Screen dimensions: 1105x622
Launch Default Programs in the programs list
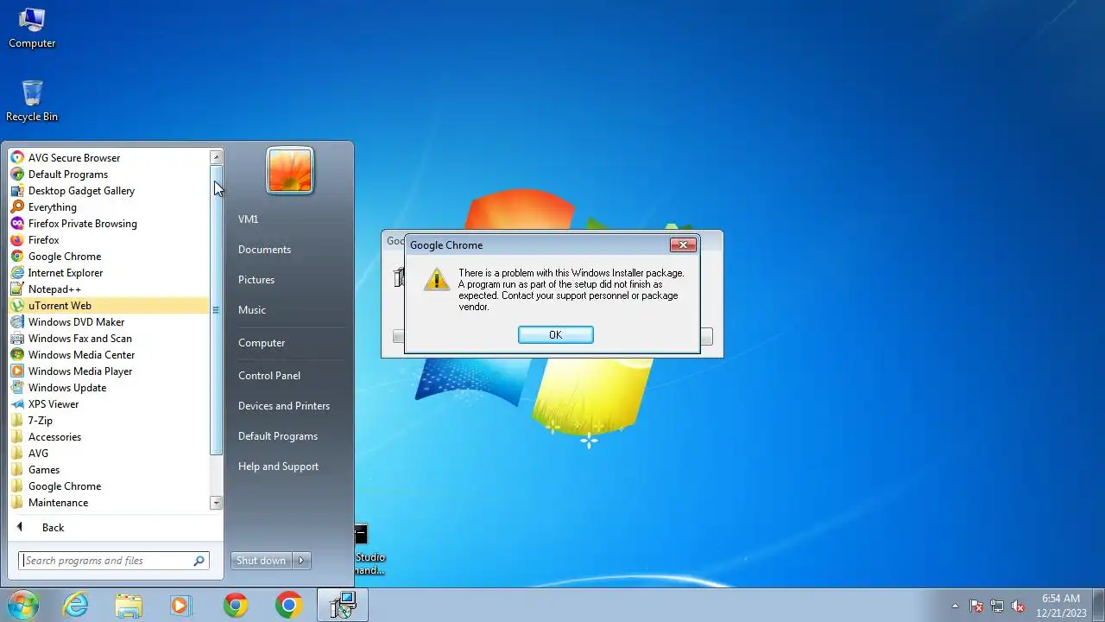[109, 175]
